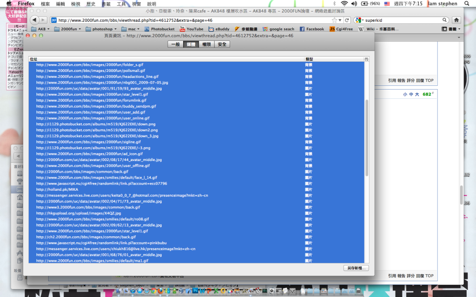Click the Firefox back navigation arrow
This screenshot has width=476, height=297.
33,20
